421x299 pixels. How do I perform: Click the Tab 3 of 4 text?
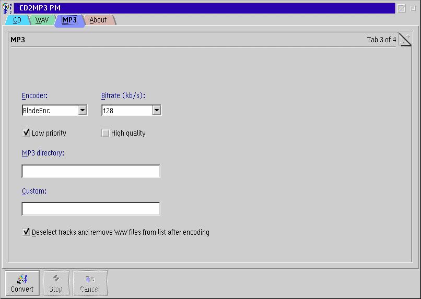point(381,40)
